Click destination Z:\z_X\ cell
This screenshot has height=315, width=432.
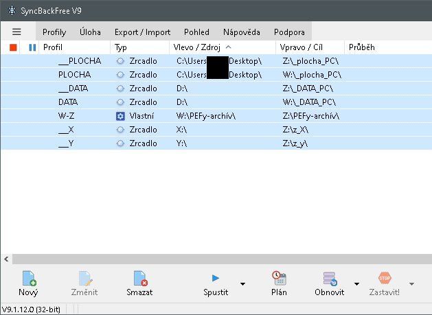pyautogui.click(x=295, y=130)
